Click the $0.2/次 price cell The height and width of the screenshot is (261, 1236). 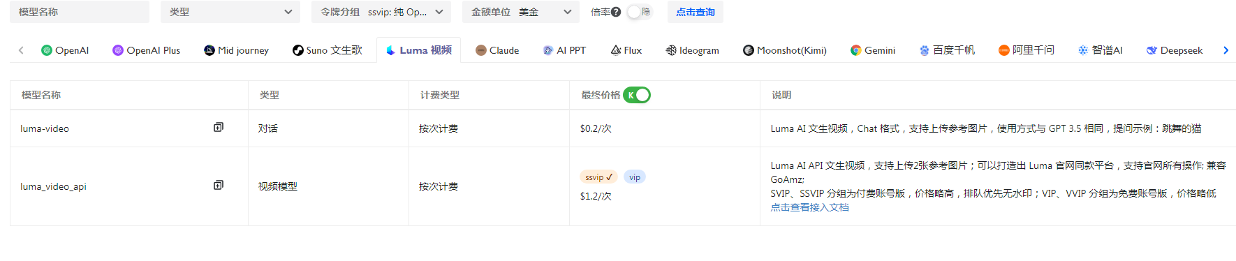pos(665,128)
